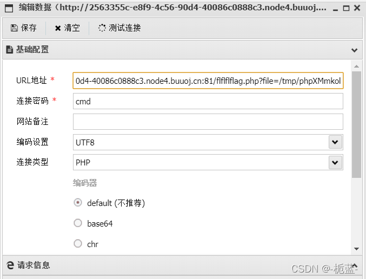Click the 清空 clear button
Screen dimensions: 366x279
point(67,28)
